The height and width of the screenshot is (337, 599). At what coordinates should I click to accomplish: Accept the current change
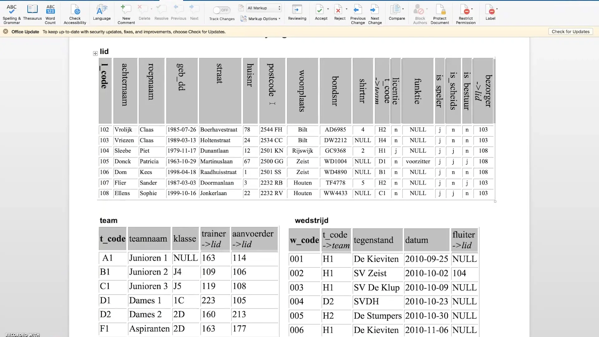pyautogui.click(x=320, y=13)
